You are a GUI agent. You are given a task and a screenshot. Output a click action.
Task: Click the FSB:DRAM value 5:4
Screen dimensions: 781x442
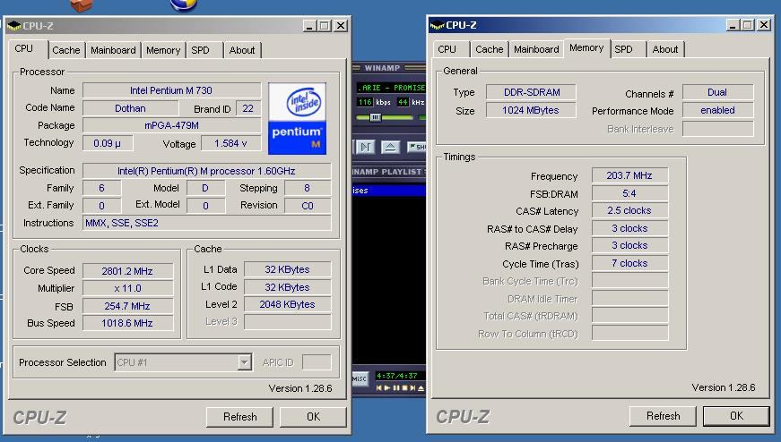629,193
